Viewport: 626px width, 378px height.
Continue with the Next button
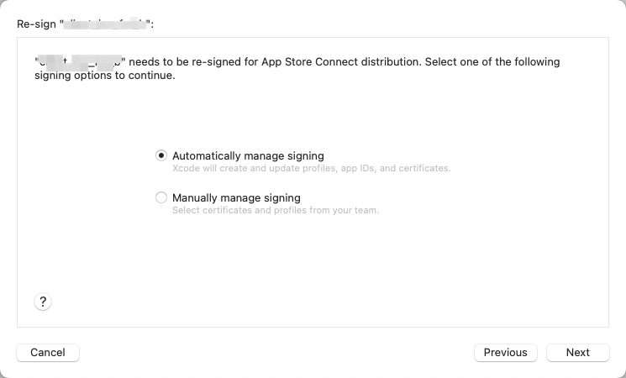click(578, 353)
